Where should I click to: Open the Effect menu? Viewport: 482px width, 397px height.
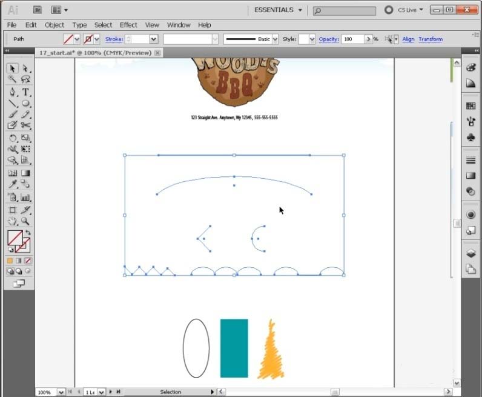pyautogui.click(x=128, y=25)
